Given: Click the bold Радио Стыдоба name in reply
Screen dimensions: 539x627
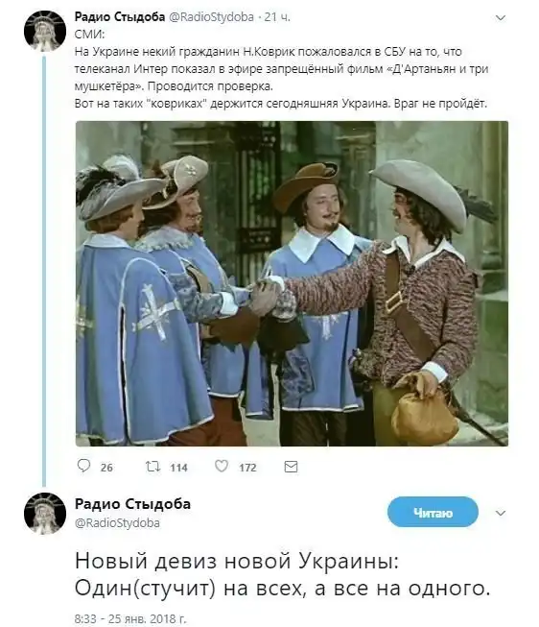Looking at the screenshot, I should click(x=132, y=504).
